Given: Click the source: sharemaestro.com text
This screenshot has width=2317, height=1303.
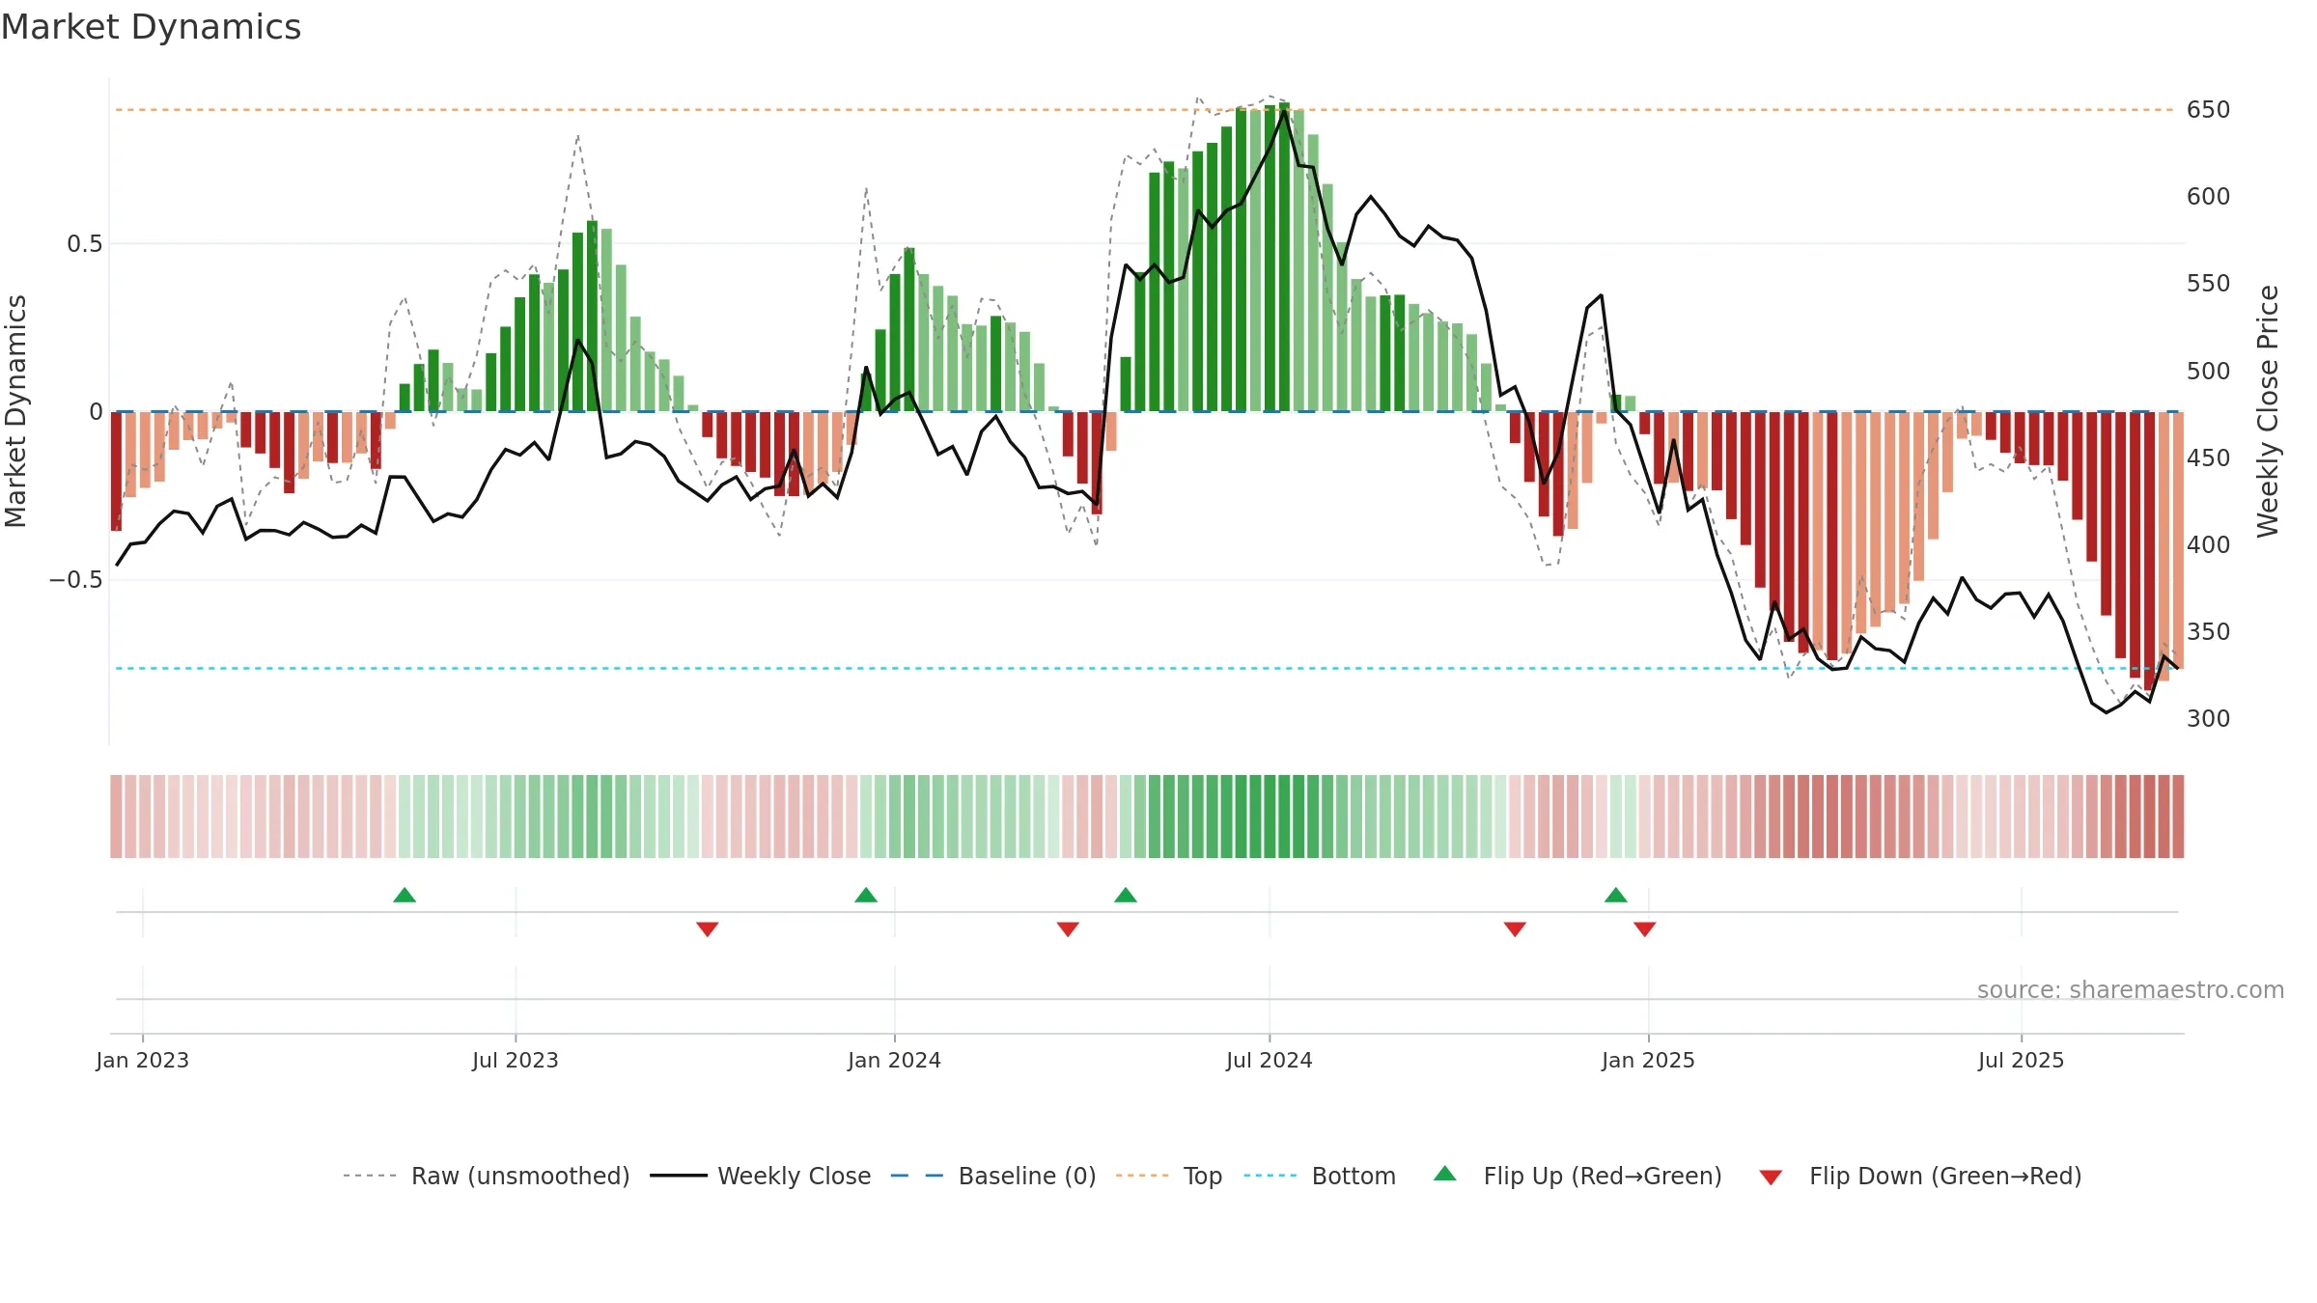Looking at the screenshot, I should (2131, 990).
